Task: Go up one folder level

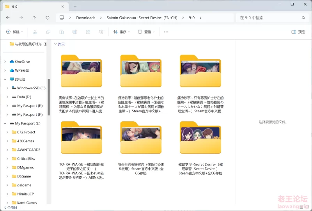Action: point(34,18)
